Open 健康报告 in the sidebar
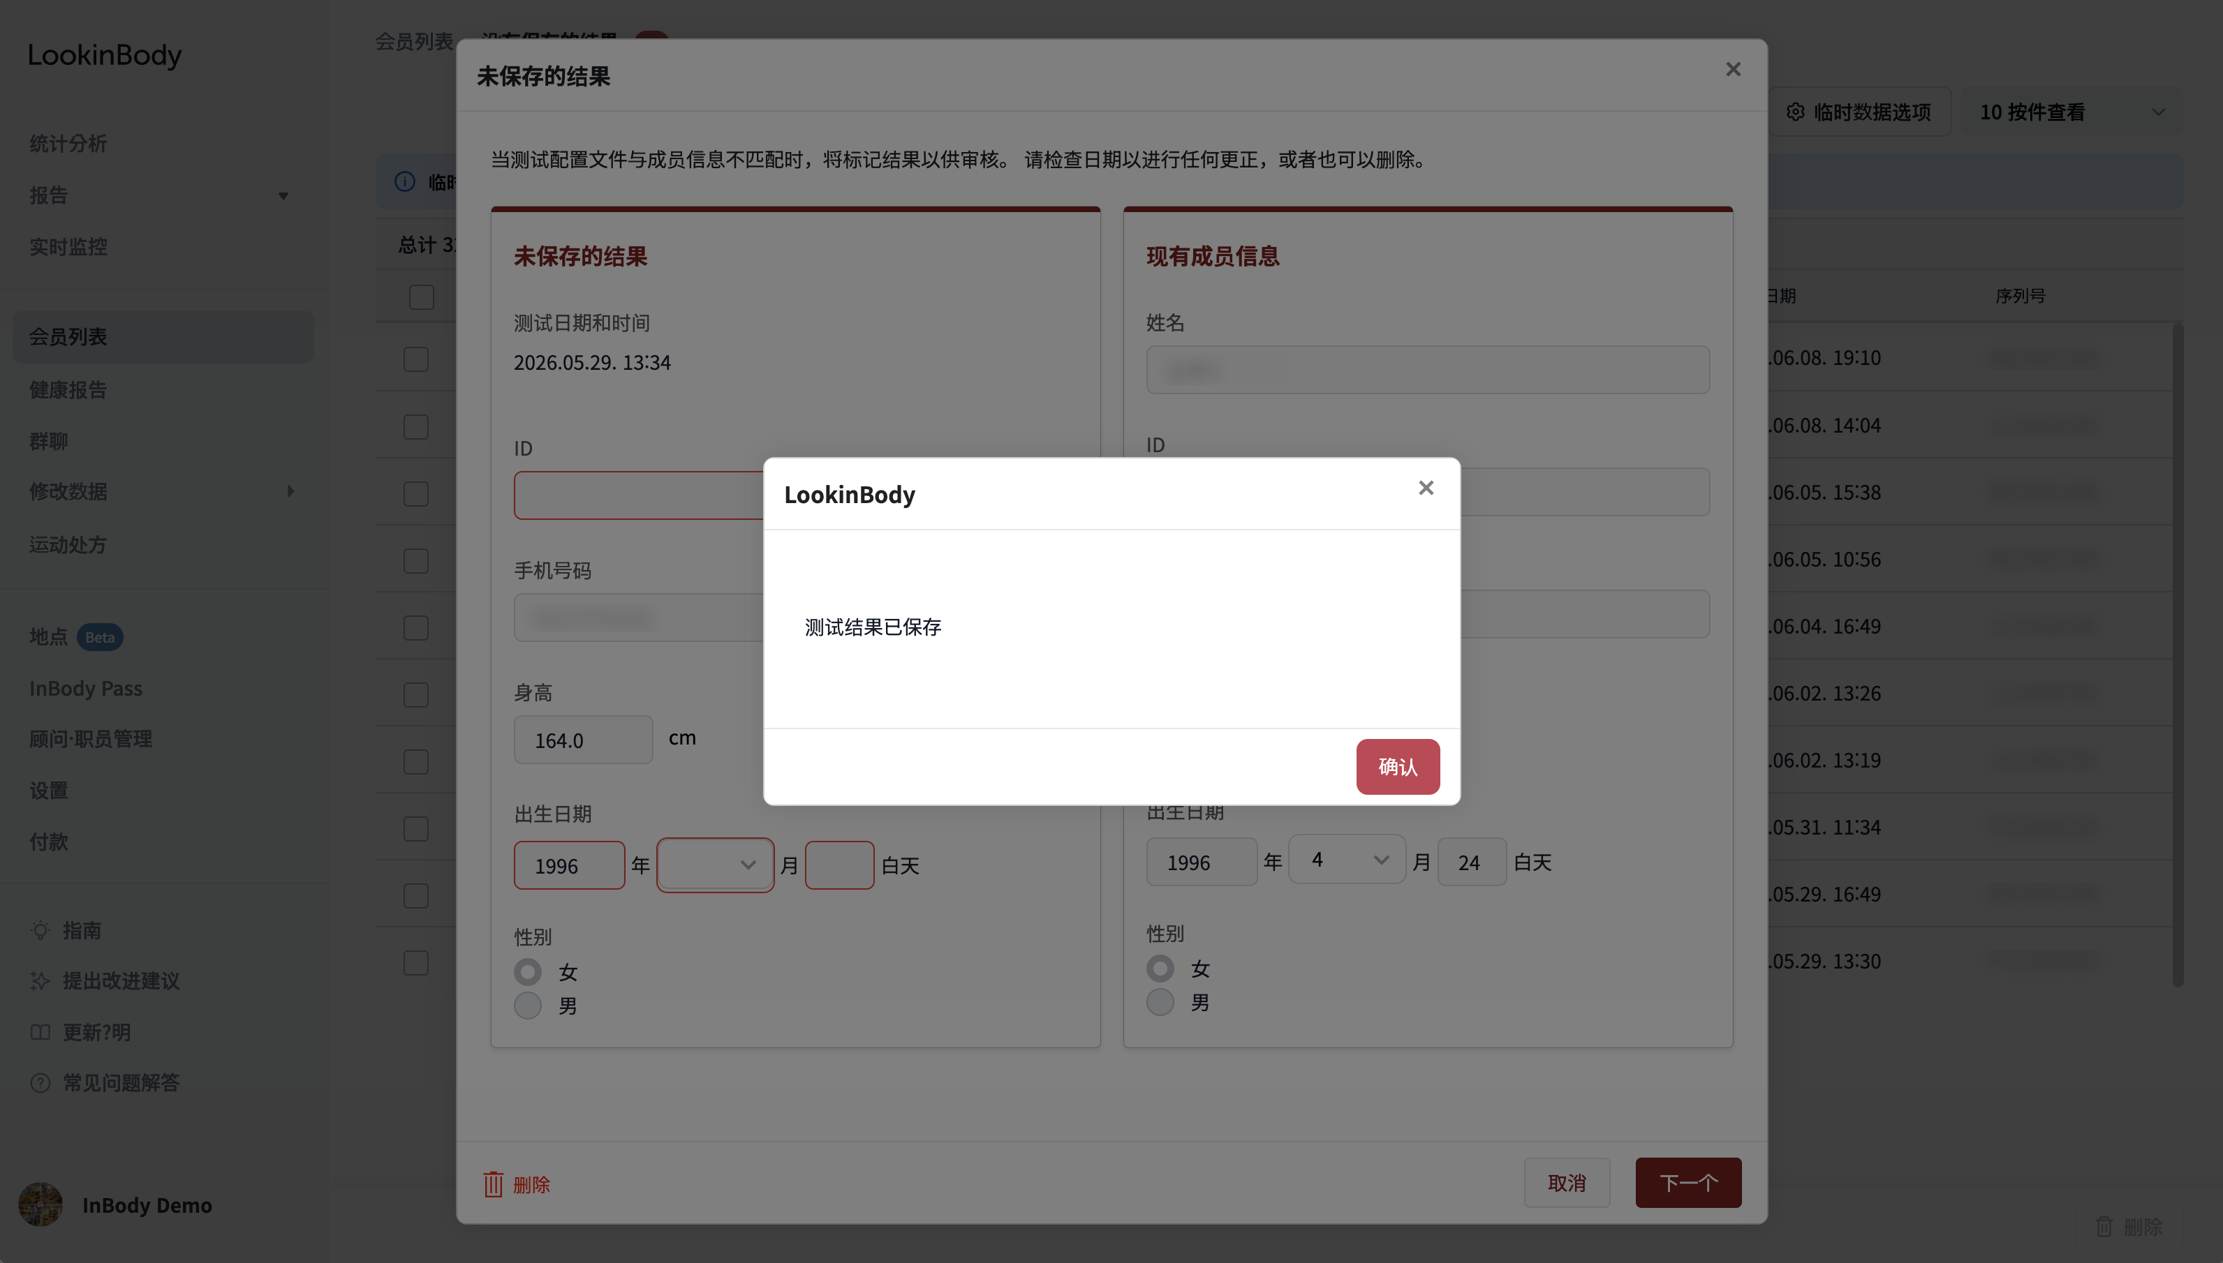Screen dimensions: 2223x1263 coord(68,389)
